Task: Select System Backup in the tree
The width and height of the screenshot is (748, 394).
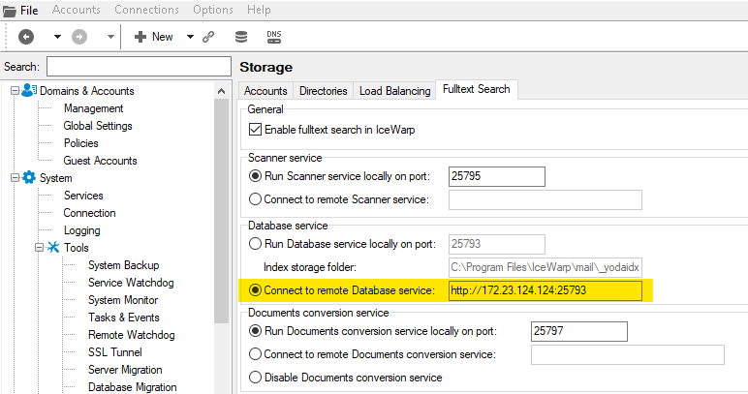Action: click(124, 265)
